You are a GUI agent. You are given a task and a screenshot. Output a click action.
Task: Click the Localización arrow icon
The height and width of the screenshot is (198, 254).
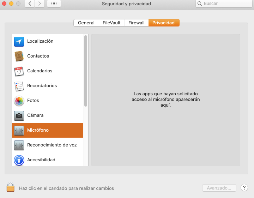tap(19, 42)
